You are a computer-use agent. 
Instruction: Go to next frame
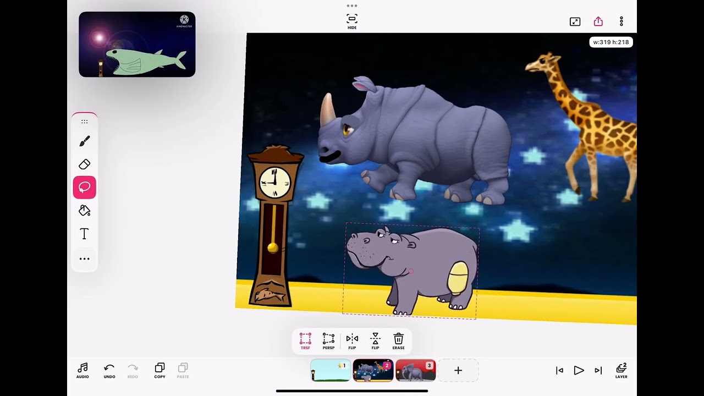(598, 371)
